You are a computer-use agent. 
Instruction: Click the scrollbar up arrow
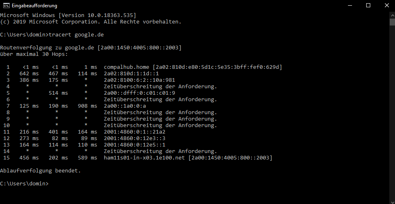[392, 15]
